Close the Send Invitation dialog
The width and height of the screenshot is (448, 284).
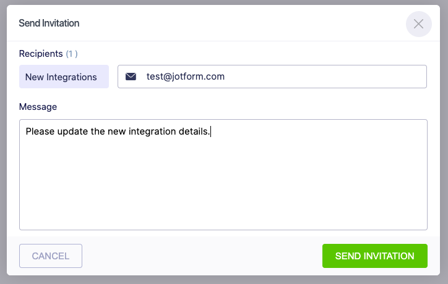click(x=418, y=24)
